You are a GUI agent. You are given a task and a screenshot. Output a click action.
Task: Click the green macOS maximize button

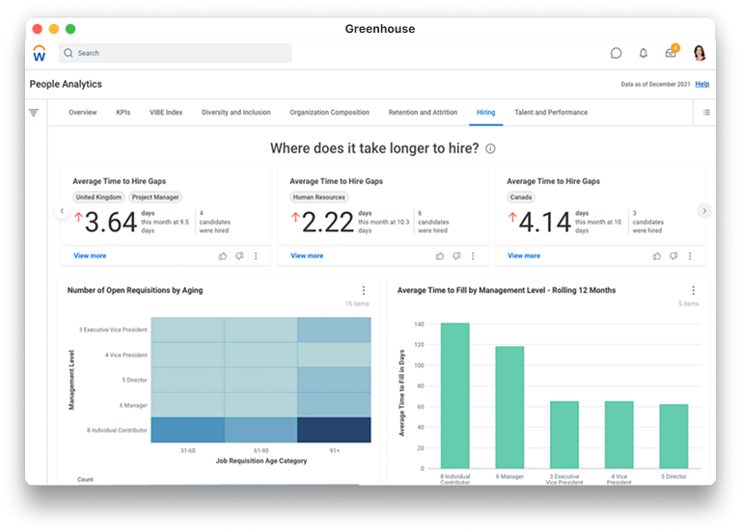click(x=70, y=29)
